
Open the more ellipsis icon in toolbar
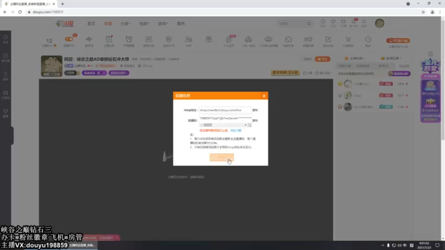[368, 39]
